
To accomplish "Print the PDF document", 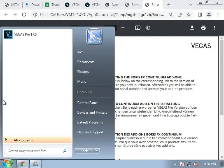I will (x=203, y=28).
